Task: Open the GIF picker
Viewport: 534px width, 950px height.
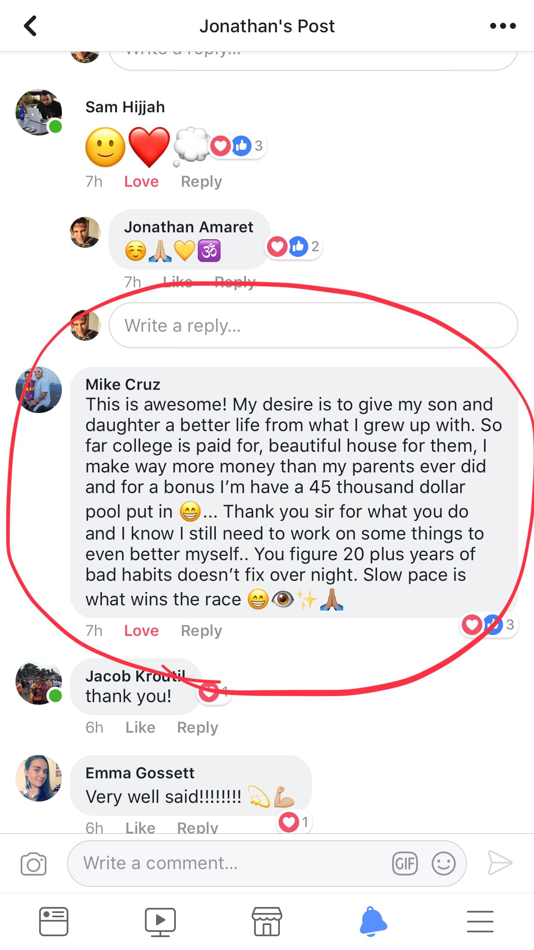Action: coord(405,864)
